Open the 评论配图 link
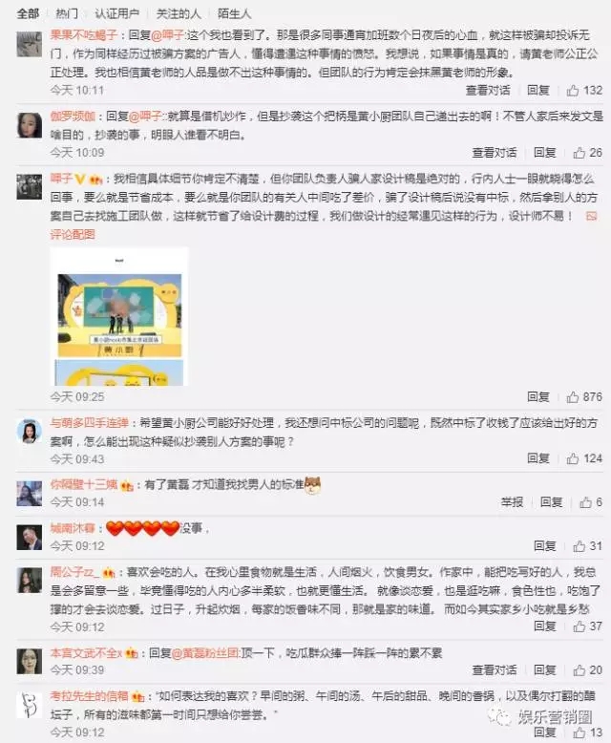The image size is (611, 743). click(x=73, y=234)
